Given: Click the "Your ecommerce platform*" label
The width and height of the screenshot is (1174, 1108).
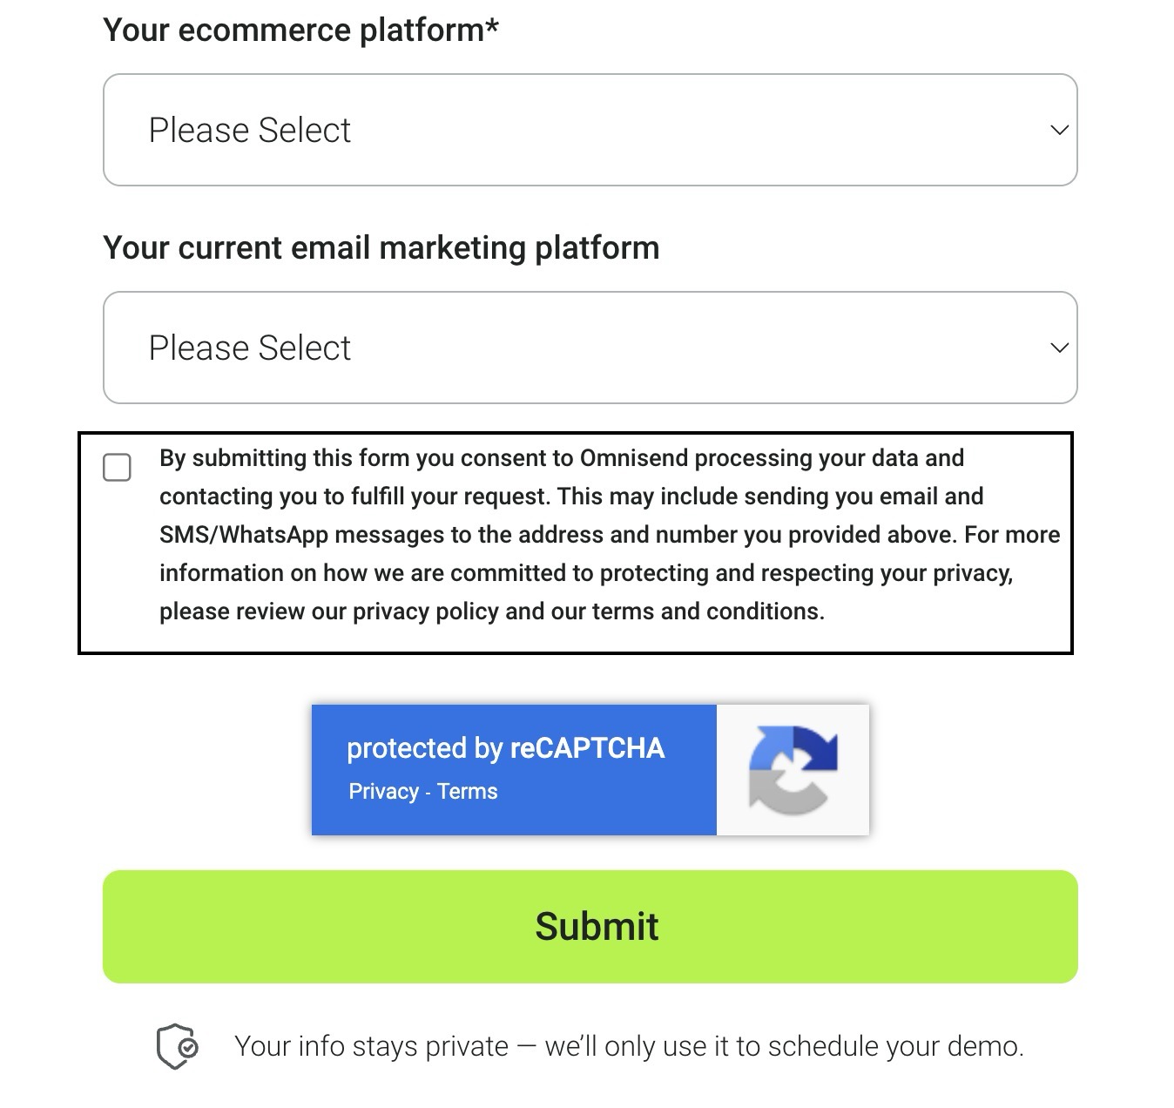Looking at the screenshot, I should tap(300, 30).
